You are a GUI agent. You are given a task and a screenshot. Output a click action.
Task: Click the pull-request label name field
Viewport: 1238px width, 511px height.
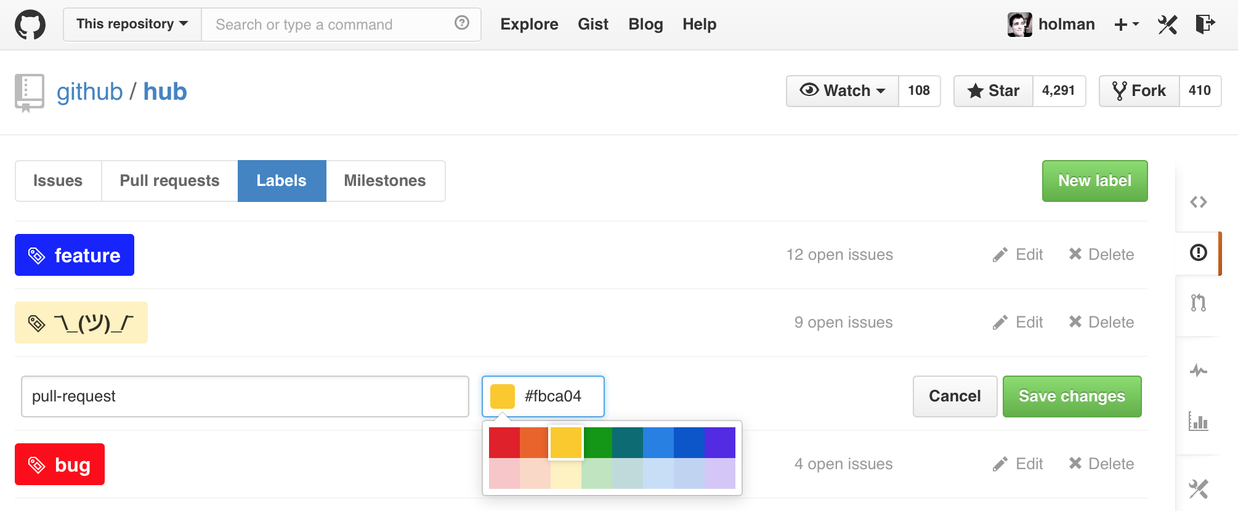coord(245,396)
